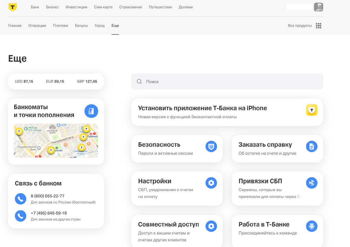The image size is (350, 247).
Task: Open the user profile avatar
Action: (x=318, y=7)
